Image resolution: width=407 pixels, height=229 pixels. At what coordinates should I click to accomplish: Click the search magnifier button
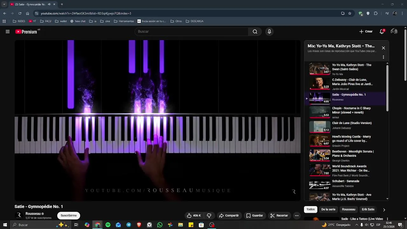tap(255, 31)
